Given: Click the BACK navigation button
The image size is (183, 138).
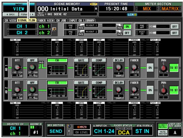Looking at the screenshot, I should (11, 14).
